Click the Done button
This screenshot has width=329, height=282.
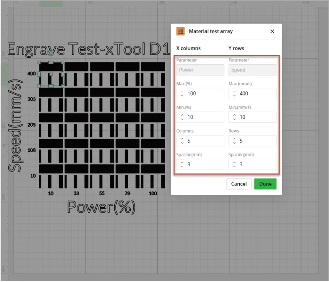pos(265,184)
